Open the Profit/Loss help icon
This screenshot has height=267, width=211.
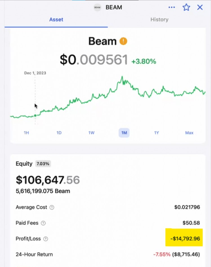pos(46,239)
